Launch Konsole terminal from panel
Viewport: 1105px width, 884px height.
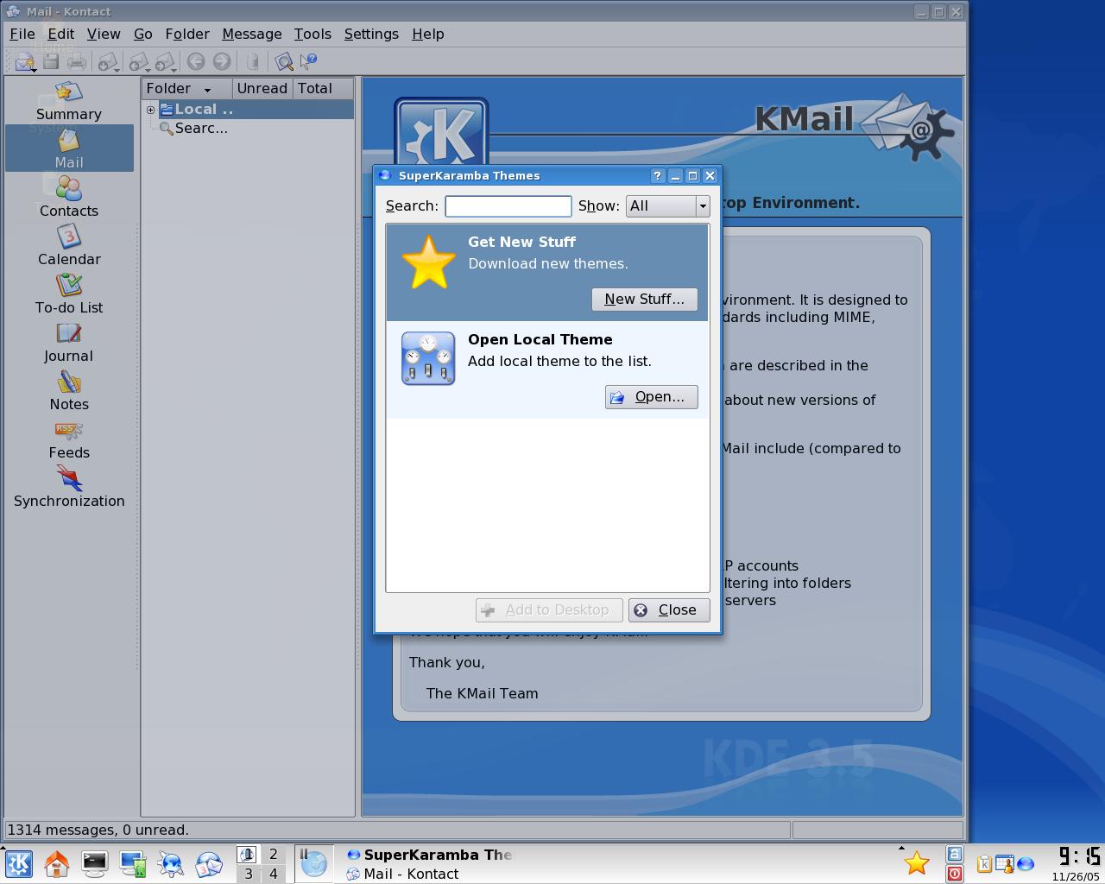tap(94, 864)
